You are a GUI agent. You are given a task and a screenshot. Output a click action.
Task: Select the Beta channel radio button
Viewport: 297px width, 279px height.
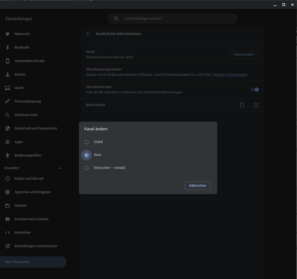pyautogui.click(x=86, y=155)
